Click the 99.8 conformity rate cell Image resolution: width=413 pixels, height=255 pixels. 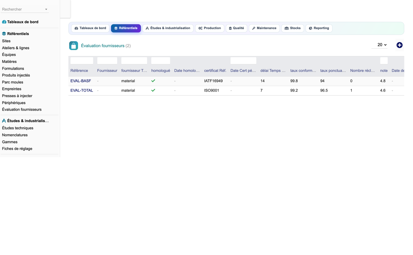coord(294,81)
